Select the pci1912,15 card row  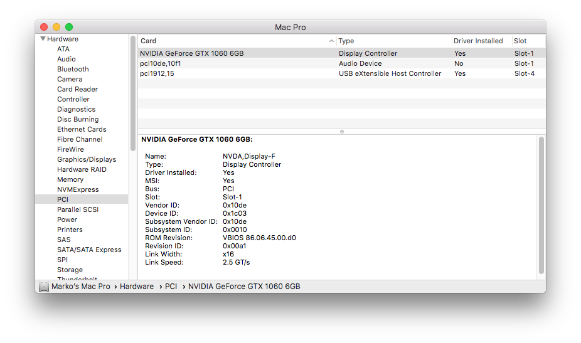(341, 73)
